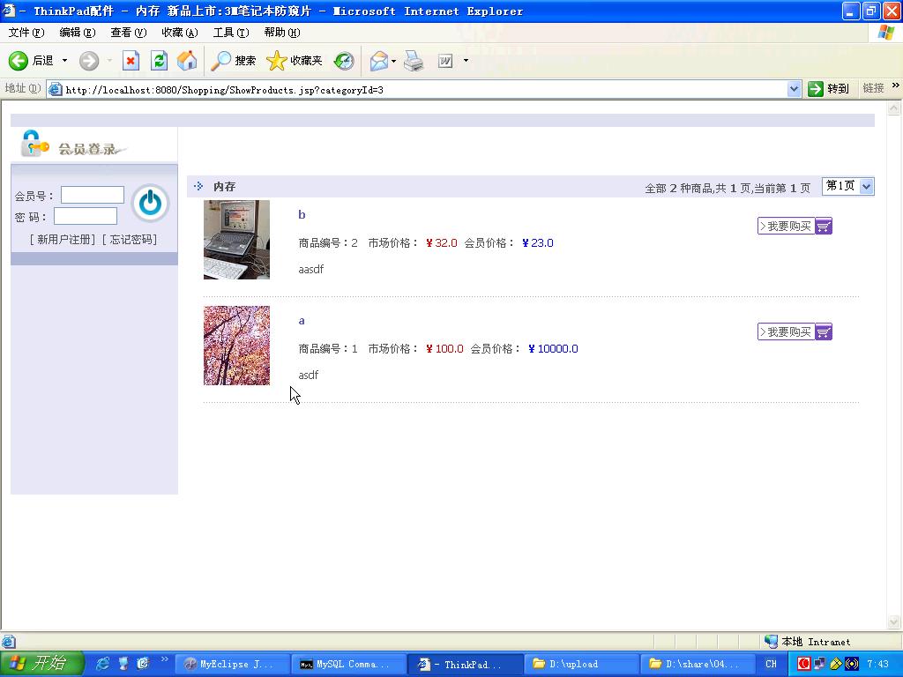Viewport: 903px width, 677px height.
Task: Switch to MySQL Command taskbar window
Action: (x=350, y=665)
